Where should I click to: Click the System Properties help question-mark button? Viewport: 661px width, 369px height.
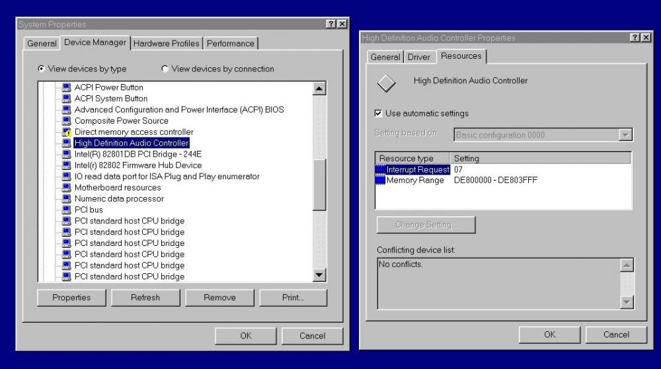click(x=331, y=24)
